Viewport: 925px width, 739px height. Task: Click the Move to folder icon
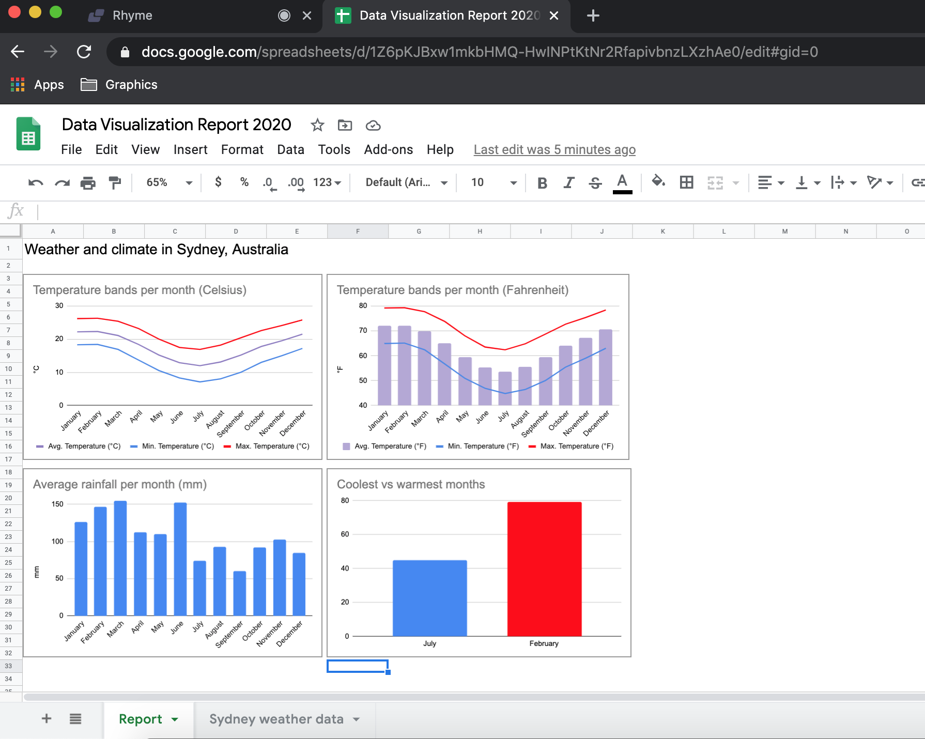click(x=345, y=125)
